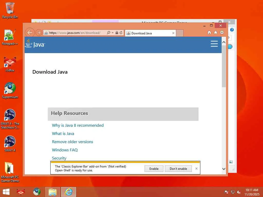
Task: Click the vertical scrollbar thumb
Action: click(224, 66)
